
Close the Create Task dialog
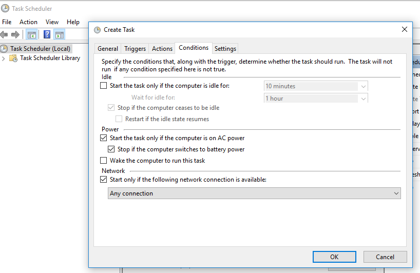click(405, 29)
